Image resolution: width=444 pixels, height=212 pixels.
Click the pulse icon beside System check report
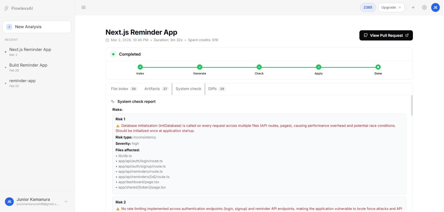coord(113,101)
